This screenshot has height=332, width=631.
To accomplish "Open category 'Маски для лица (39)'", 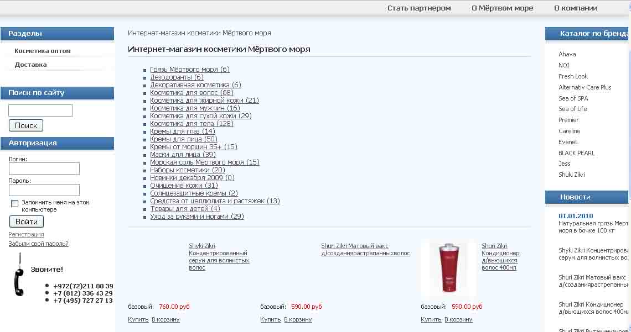I will [x=183, y=154].
